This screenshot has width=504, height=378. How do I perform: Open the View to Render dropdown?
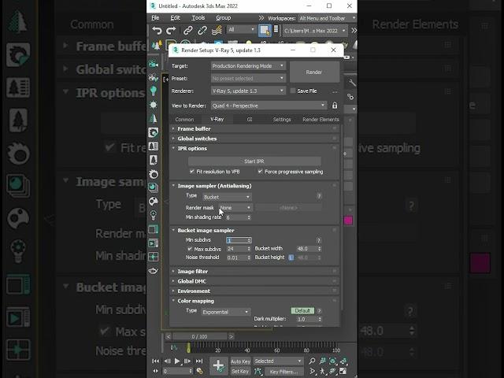click(x=269, y=106)
